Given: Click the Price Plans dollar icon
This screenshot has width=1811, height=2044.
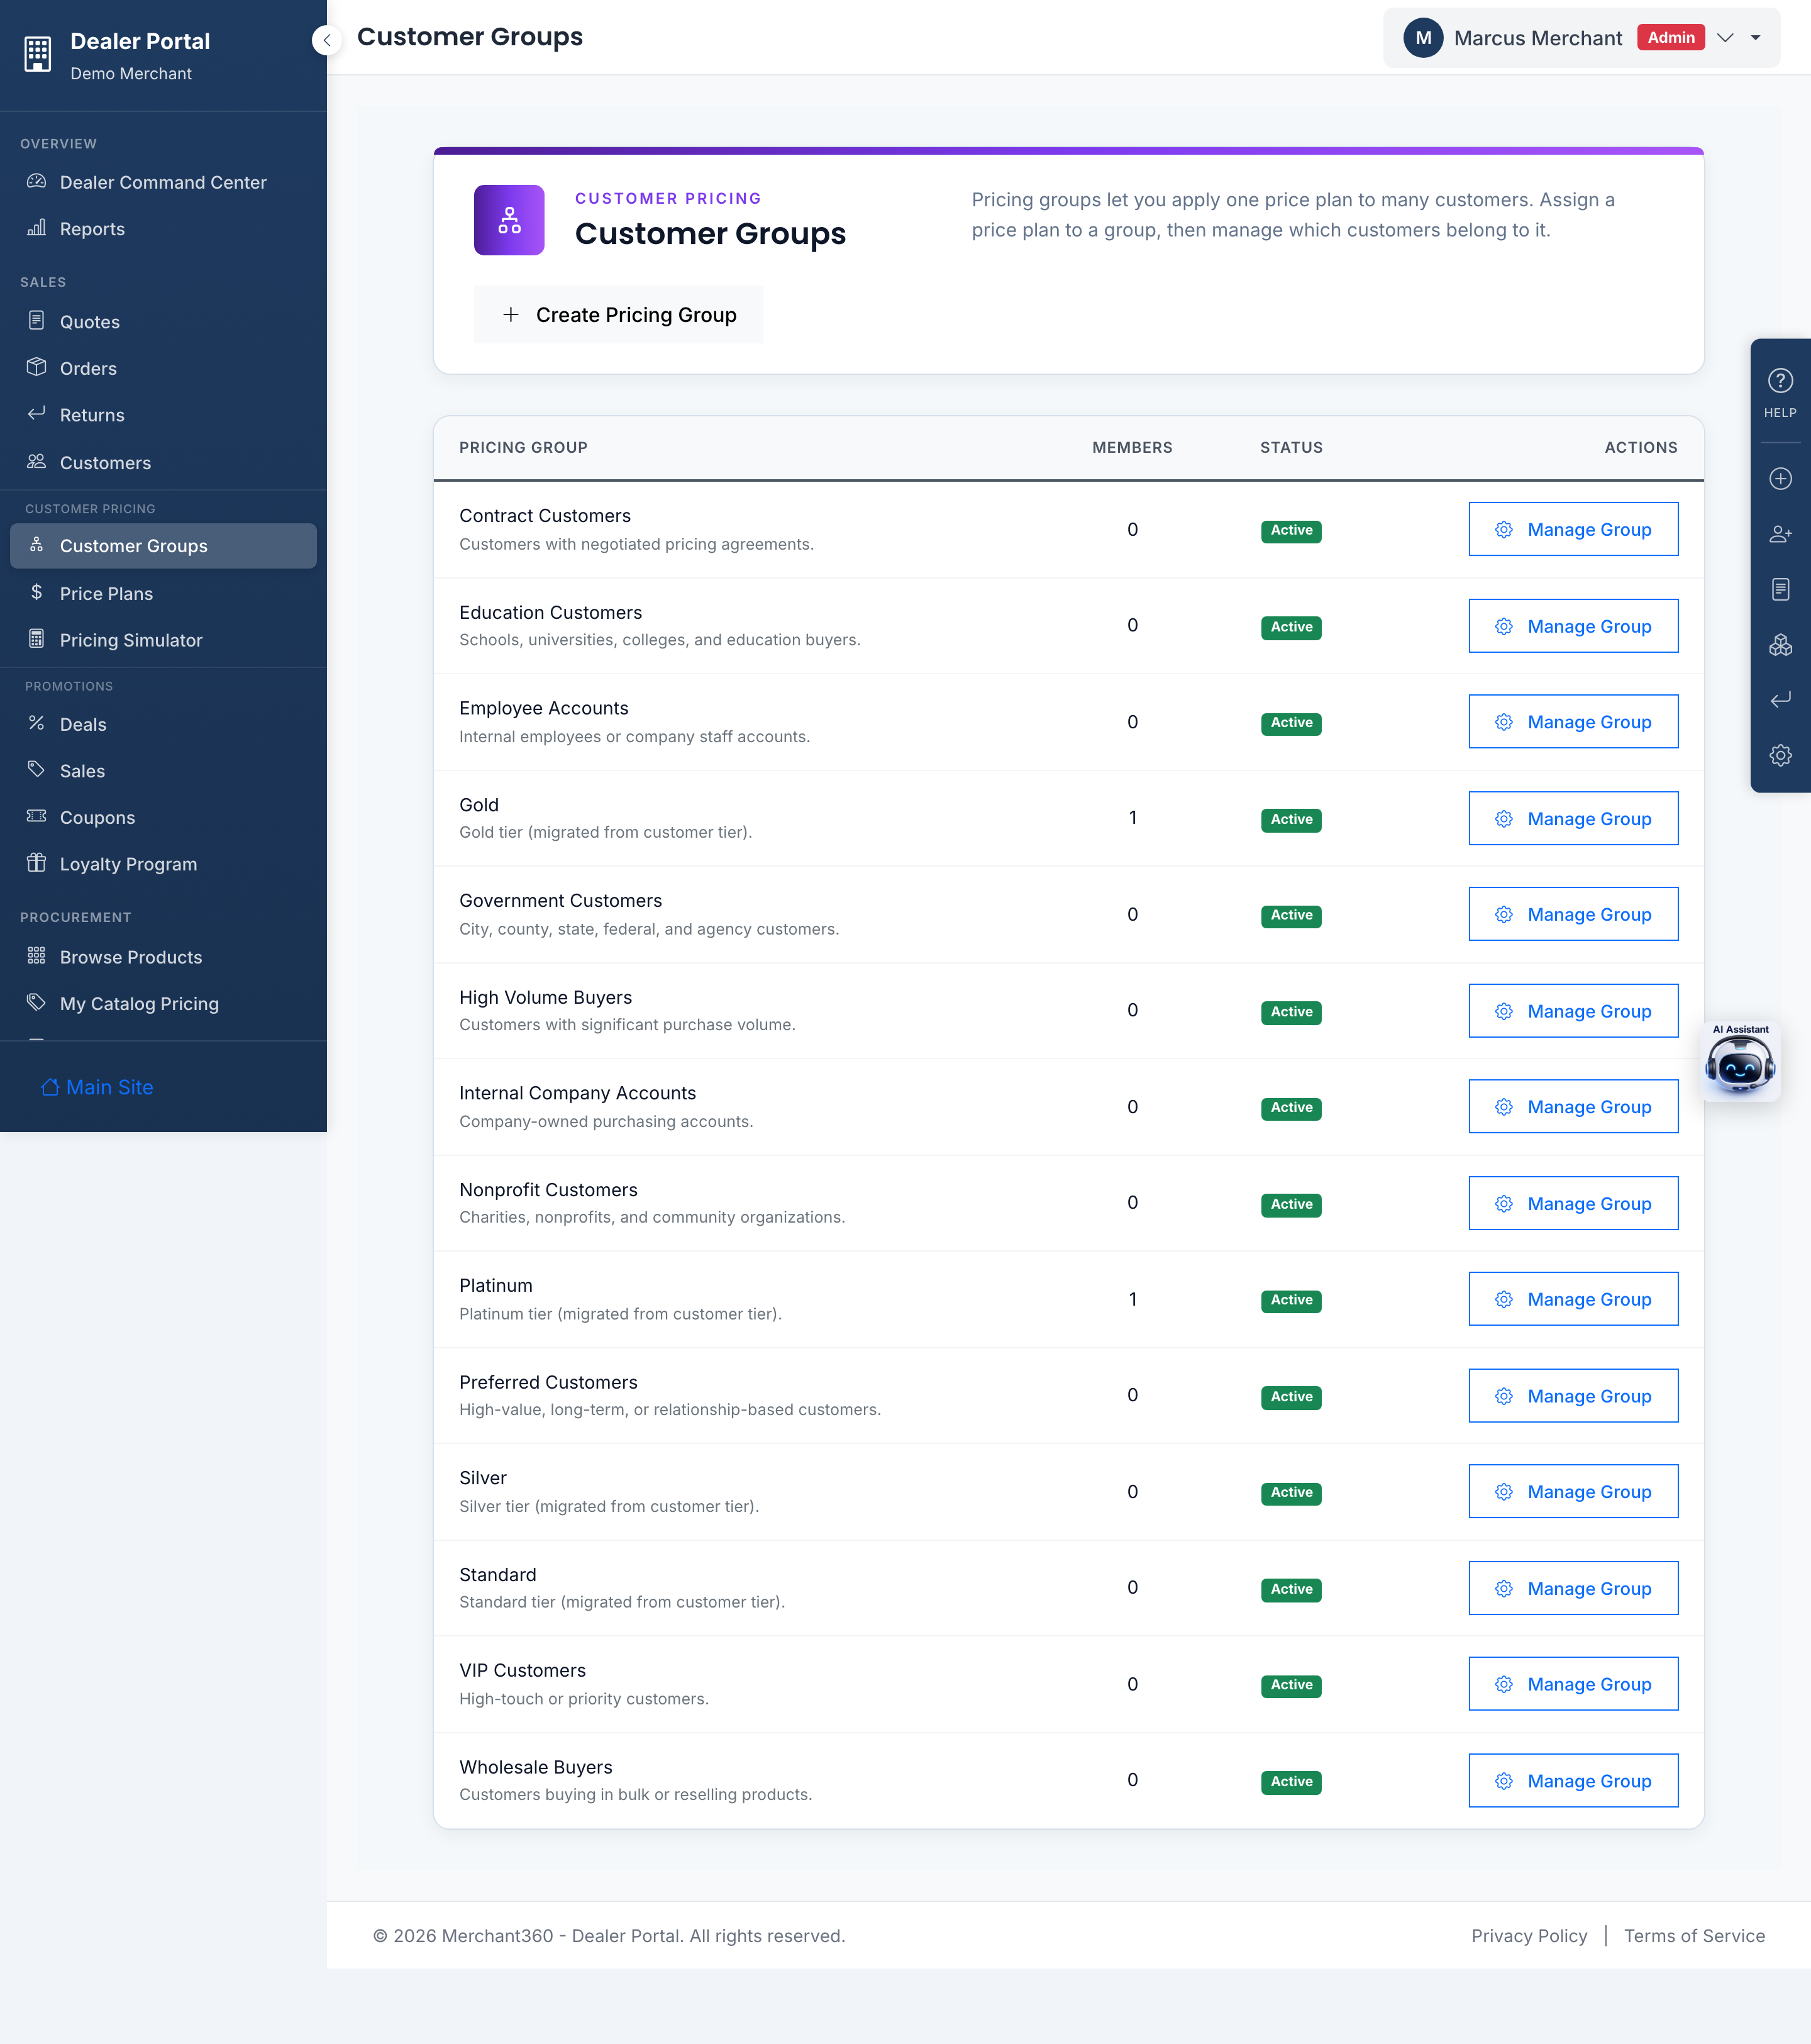Looking at the screenshot, I should [x=37, y=592].
